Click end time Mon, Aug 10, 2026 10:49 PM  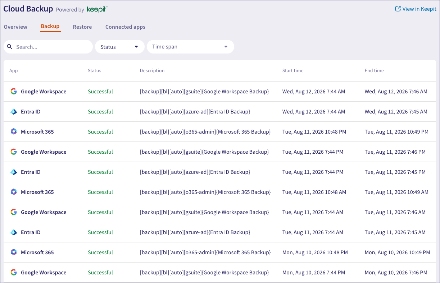pyautogui.click(x=398, y=252)
